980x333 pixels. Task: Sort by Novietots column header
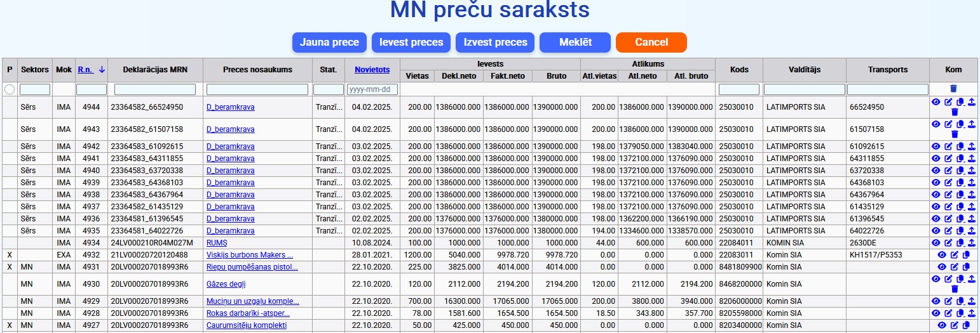click(x=372, y=70)
